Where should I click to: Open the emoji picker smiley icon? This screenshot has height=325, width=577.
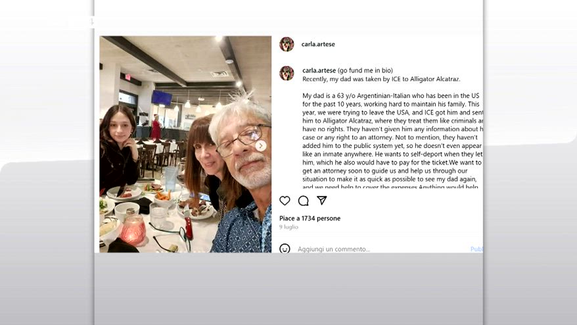coord(285,249)
